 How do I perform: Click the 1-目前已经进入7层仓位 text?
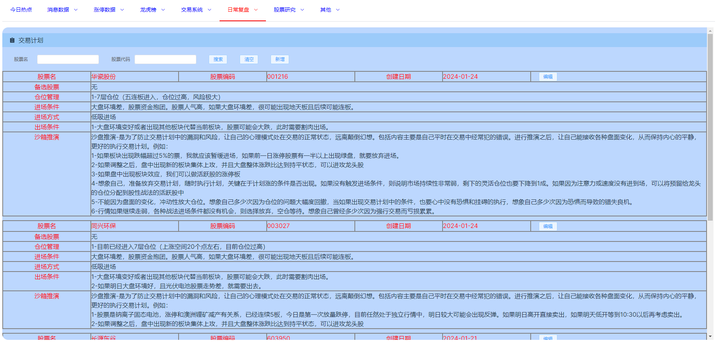tap(178, 247)
